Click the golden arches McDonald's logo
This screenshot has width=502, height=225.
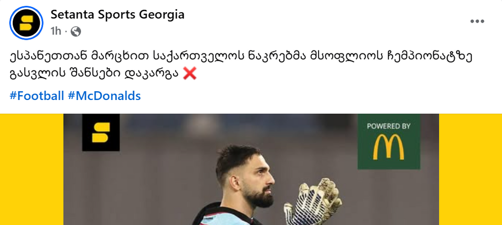[x=388, y=147]
